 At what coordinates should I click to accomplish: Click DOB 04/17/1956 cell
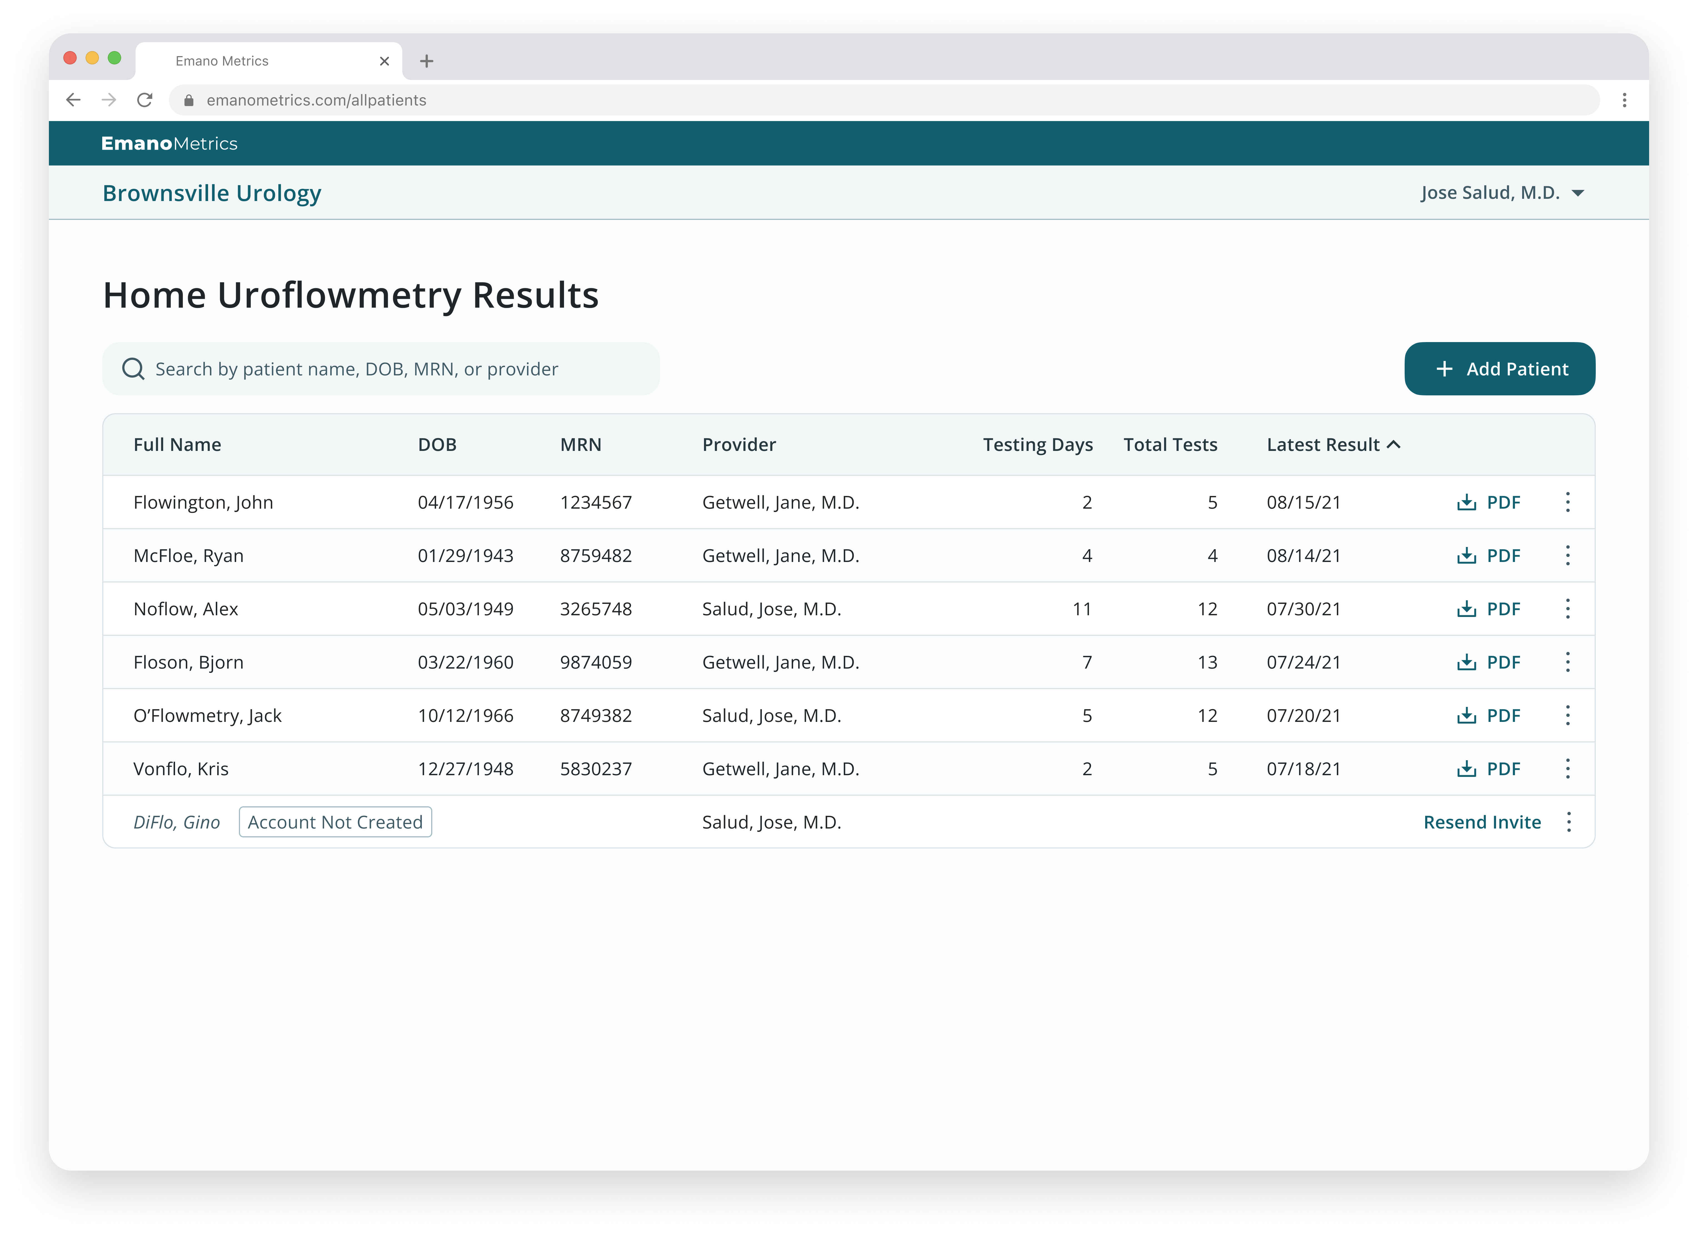click(x=466, y=502)
